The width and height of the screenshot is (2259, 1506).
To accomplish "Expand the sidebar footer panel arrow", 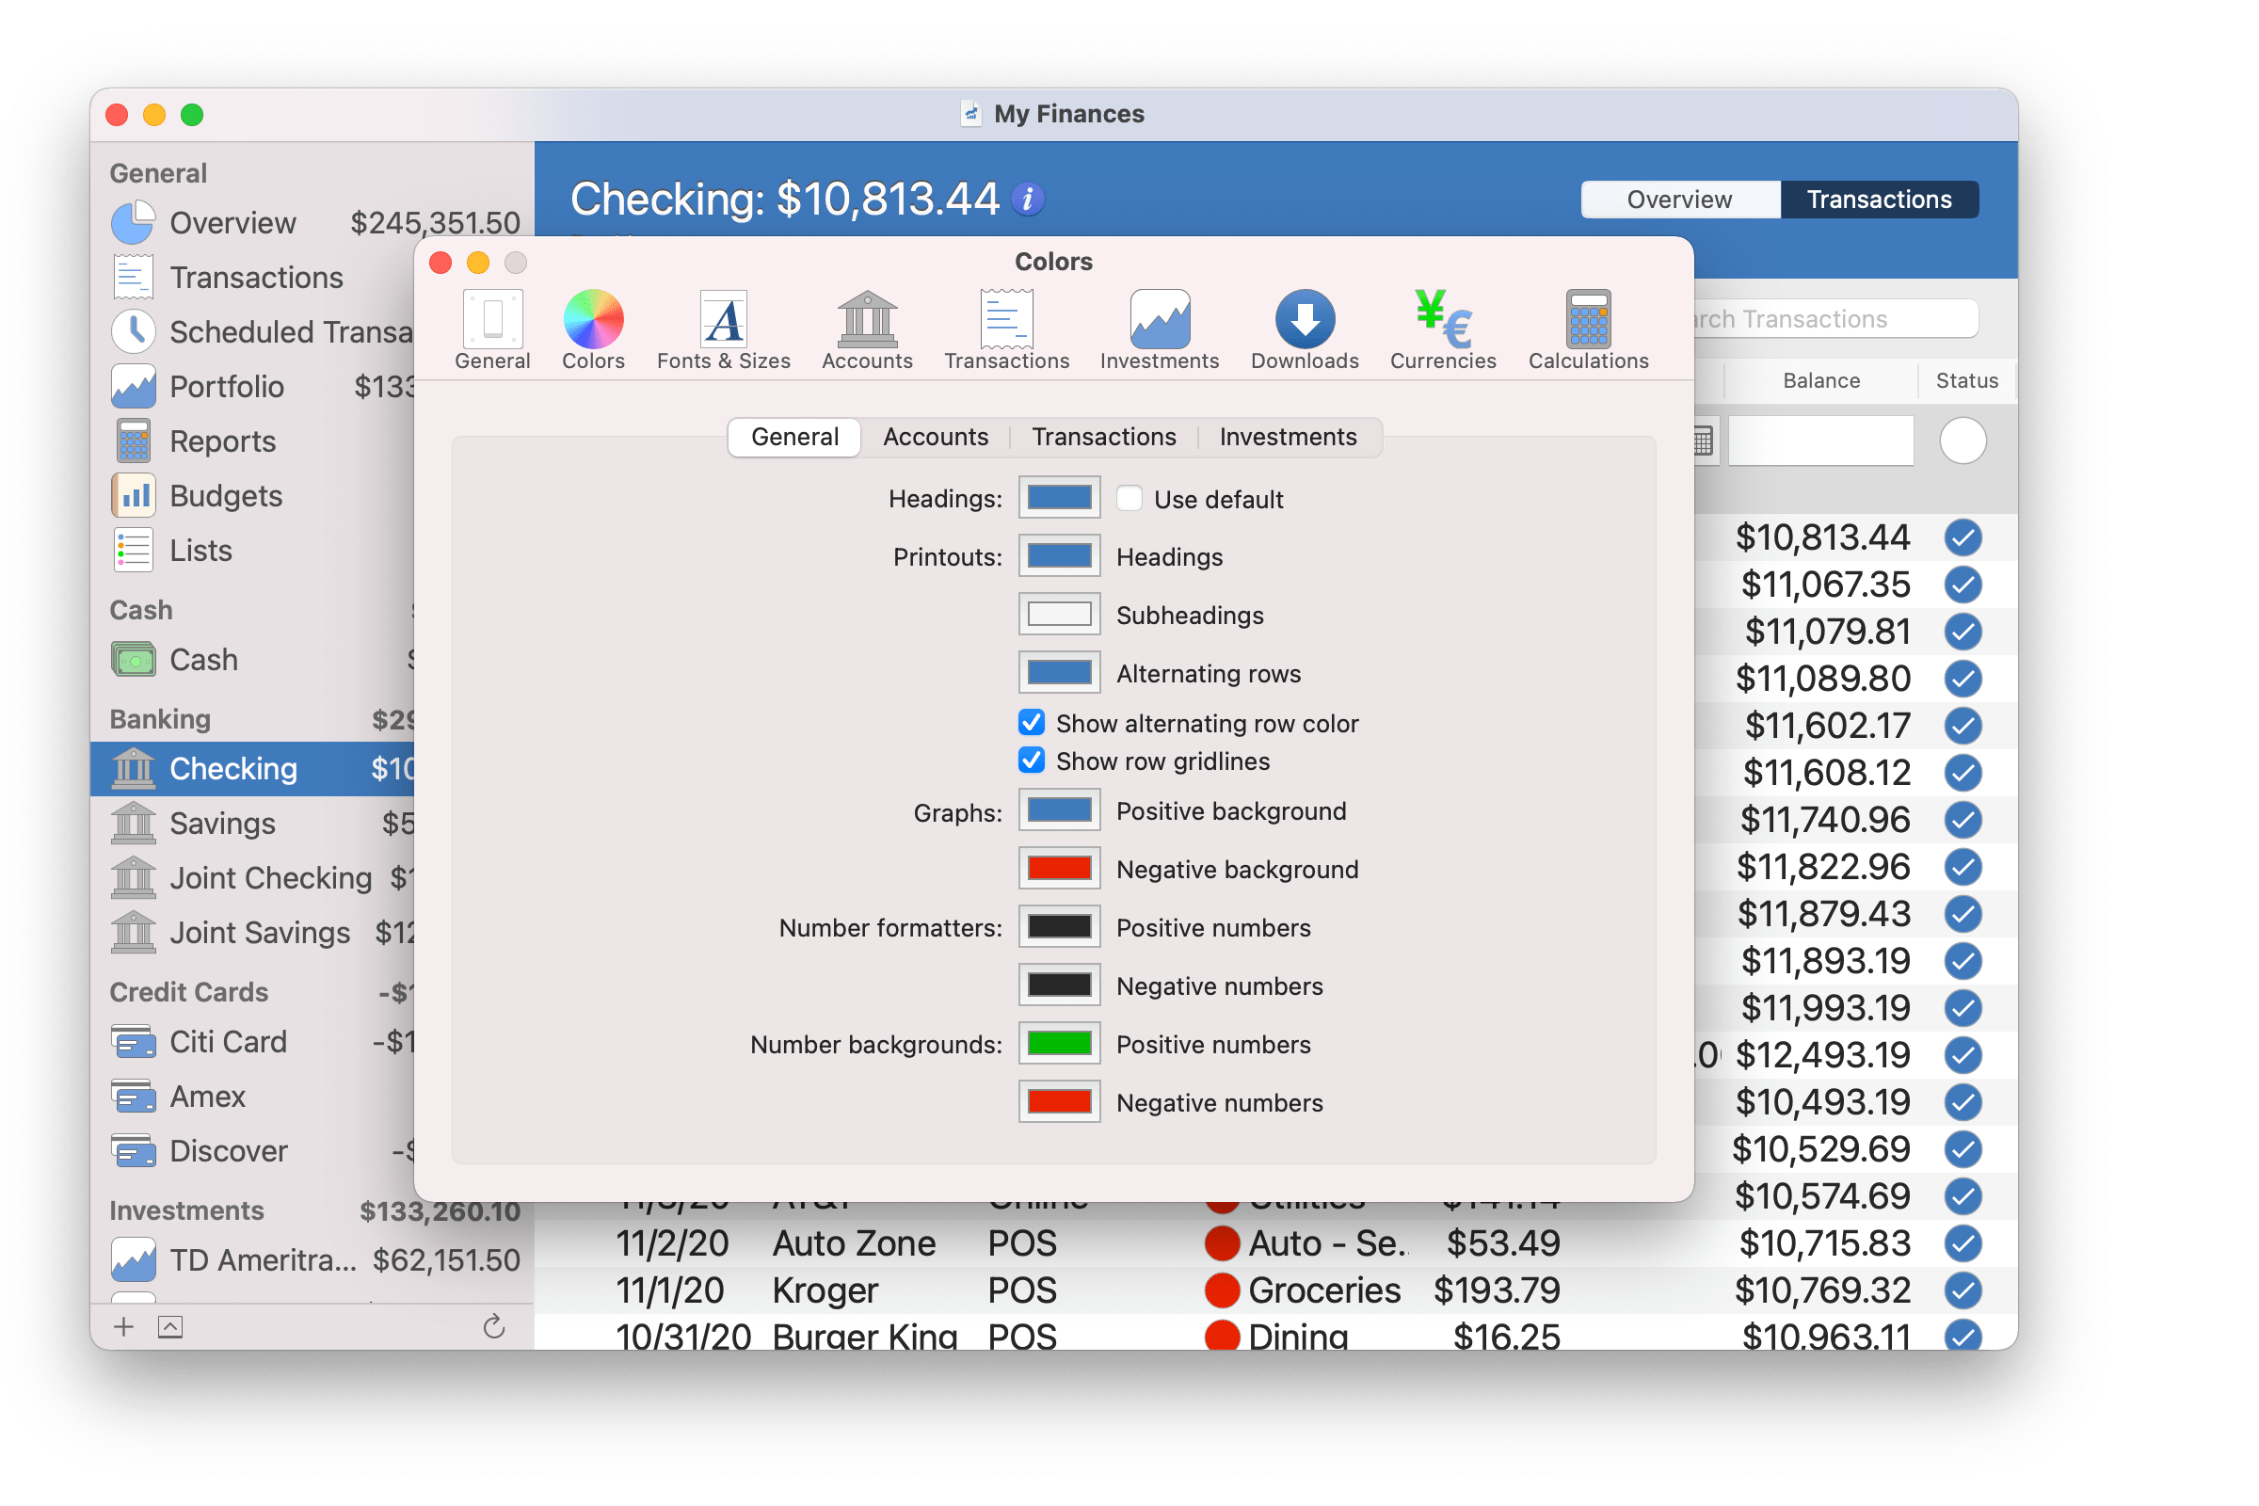I will tap(170, 1326).
